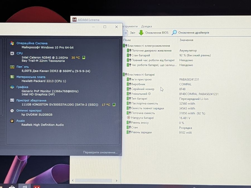The image size is (251, 188).
Task: Click the Перевірити оновлення link
Action: click(x=100, y=152)
